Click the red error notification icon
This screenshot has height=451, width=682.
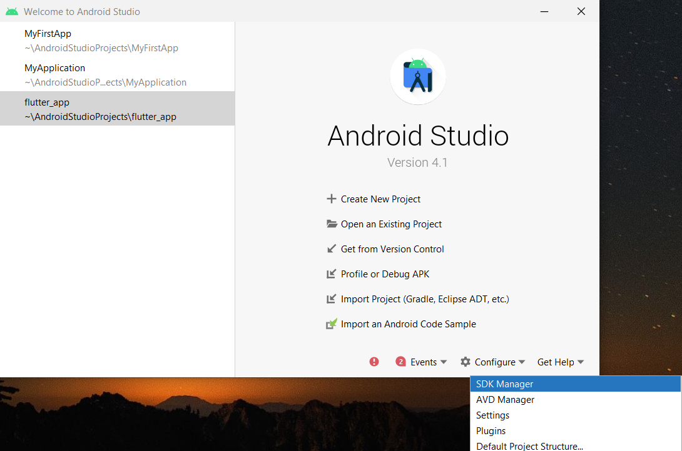click(374, 362)
